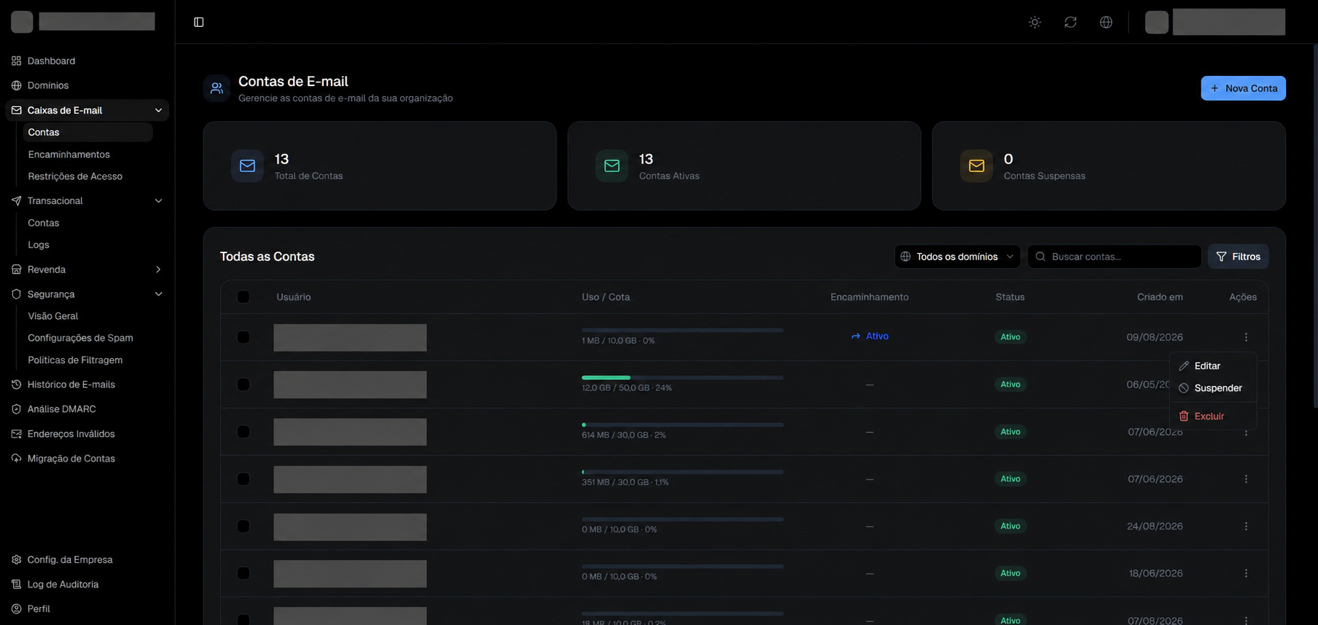Choose Suspender in the context menu
The height and width of the screenshot is (625, 1318).
[x=1213, y=388]
